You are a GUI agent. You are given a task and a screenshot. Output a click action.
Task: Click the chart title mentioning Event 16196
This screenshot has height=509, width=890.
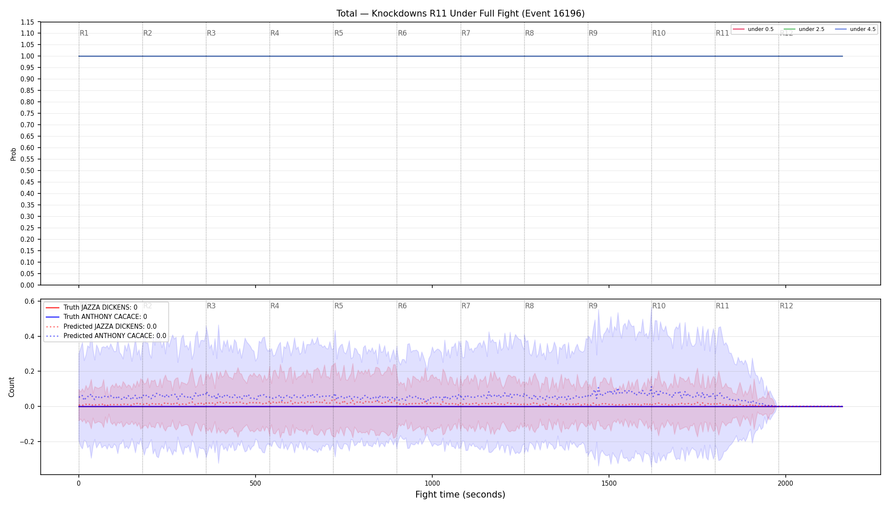click(460, 14)
